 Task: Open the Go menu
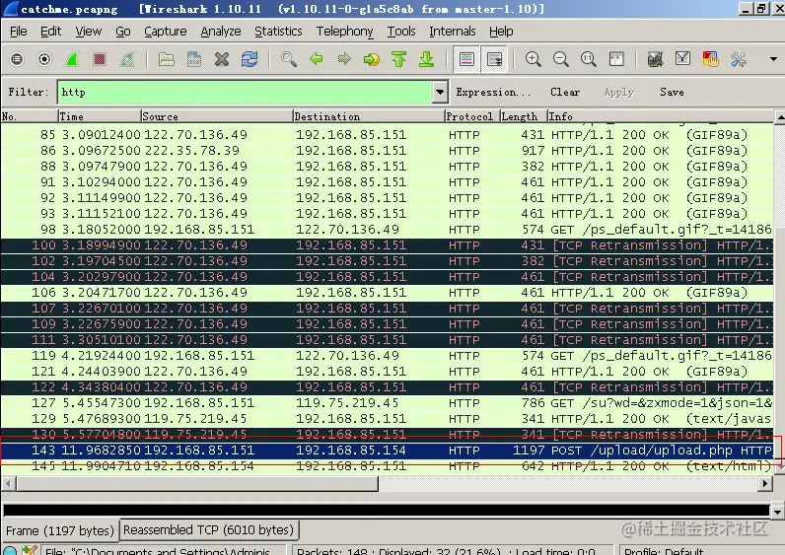pyautogui.click(x=122, y=31)
